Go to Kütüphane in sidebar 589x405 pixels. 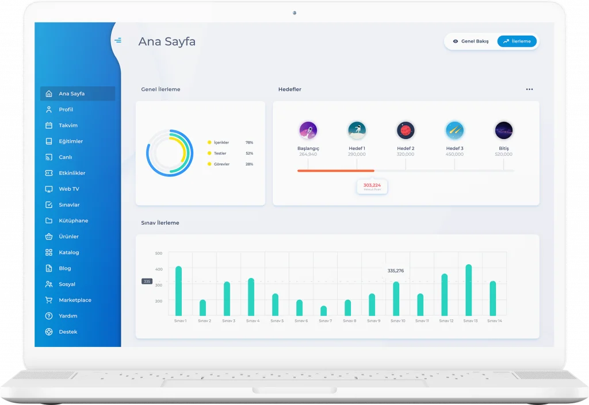73,221
